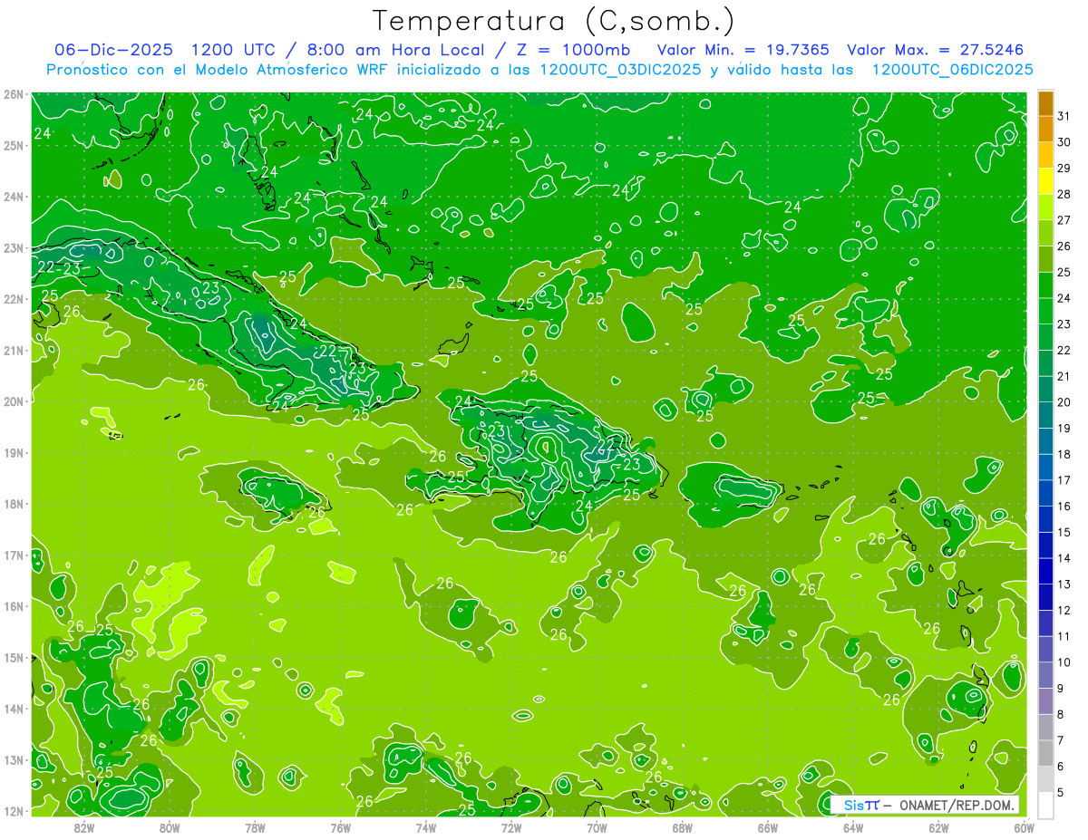The width and height of the screenshot is (1088, 840).
Task: Click color scale value 6
Action: tap(1062, 767)
